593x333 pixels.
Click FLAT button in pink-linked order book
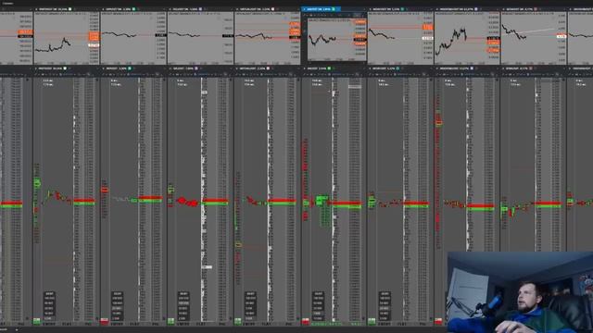[x=267, y=324]
